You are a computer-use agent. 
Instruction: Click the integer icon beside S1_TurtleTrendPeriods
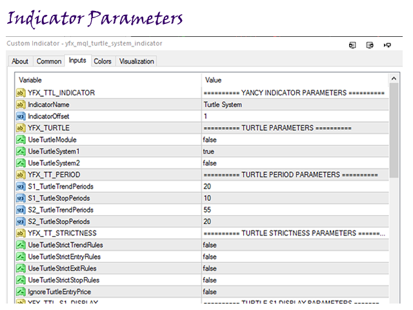click(21, 187)
